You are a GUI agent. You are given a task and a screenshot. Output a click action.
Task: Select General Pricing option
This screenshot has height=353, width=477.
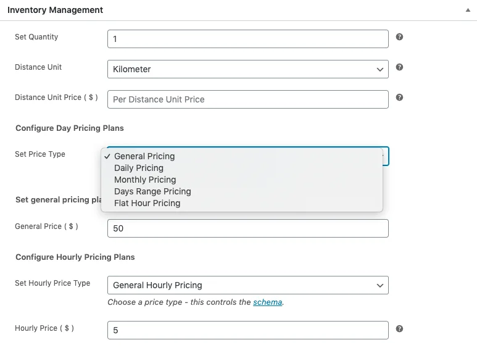[144, 156]
